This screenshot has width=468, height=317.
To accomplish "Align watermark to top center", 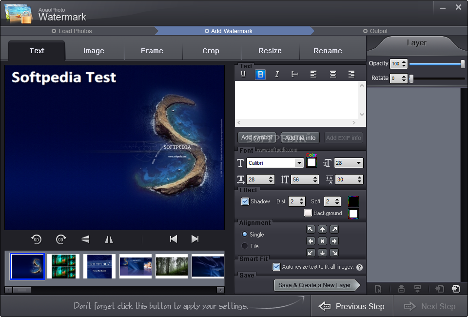I will 322,229.
